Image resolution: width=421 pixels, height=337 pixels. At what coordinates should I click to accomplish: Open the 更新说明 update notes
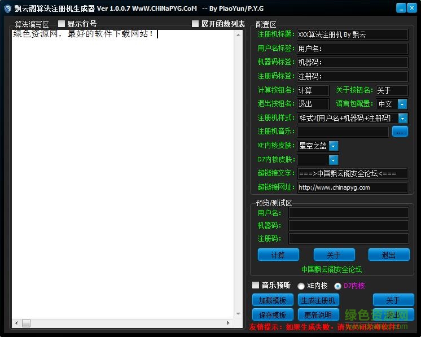pyautogui.click(x=319, y=314)
